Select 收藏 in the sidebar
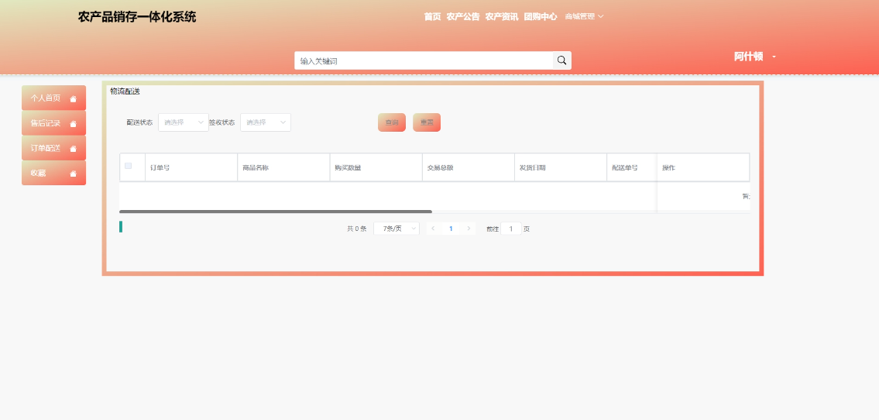The width and height of the screenshot is (879, 420). tap(53, 174)
